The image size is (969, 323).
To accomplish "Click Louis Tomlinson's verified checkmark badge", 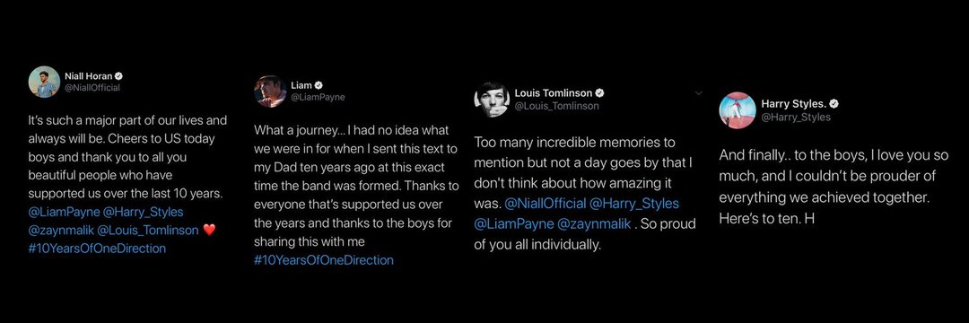I will click(599, 93).
